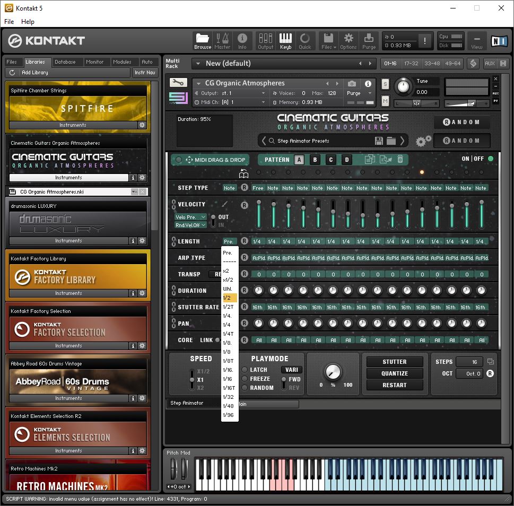
Task: Open the Options gear in toolbar
Action: pyautogui.click(x=348, y=41)
